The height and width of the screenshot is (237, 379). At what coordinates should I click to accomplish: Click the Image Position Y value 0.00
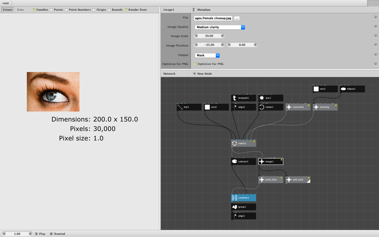242,45
